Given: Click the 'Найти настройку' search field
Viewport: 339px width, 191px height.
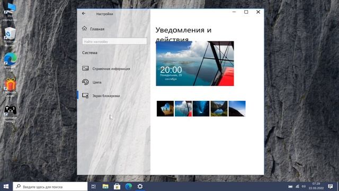Looking at the screenshot, I should click(114, 41).
